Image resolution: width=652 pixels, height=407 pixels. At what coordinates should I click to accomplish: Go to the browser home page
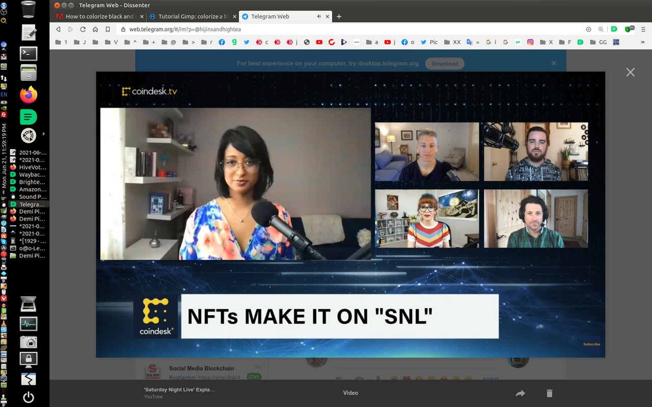pos(95,30)
